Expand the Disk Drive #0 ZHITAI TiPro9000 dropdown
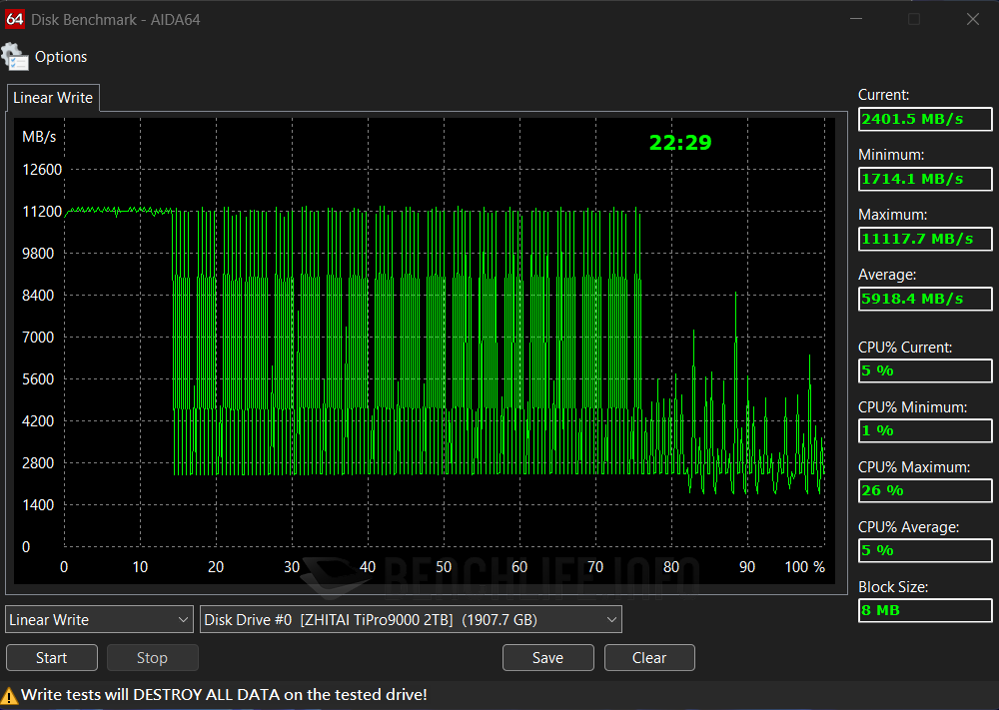 click(x=411, y=619)
